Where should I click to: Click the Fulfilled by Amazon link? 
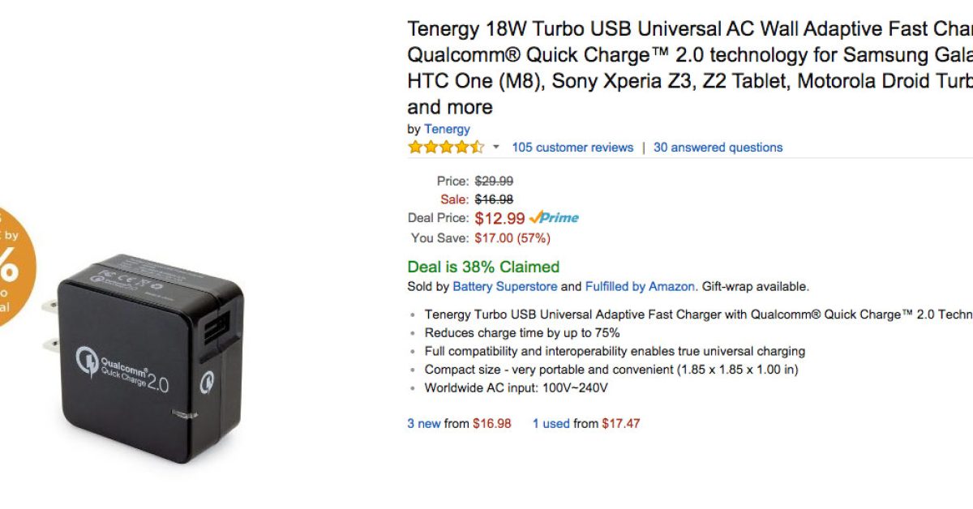[x=640, y=286]
